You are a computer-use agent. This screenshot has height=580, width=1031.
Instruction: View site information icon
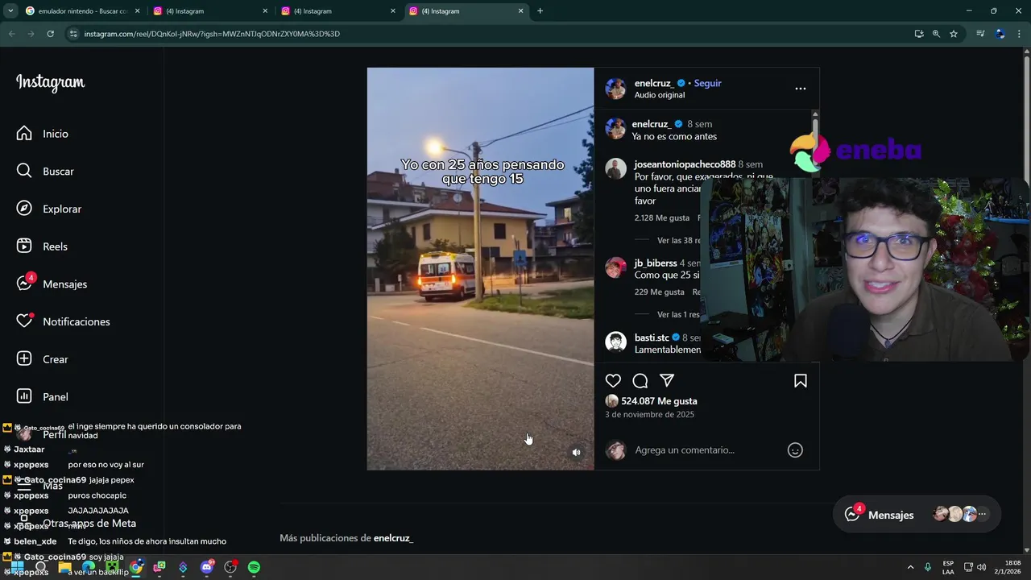click(73, 34)
